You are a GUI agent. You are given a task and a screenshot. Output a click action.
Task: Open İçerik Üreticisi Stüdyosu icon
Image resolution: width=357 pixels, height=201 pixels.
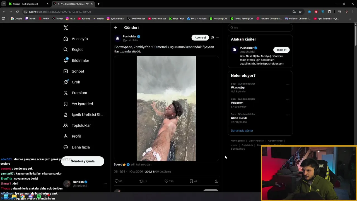coord(66,114)
